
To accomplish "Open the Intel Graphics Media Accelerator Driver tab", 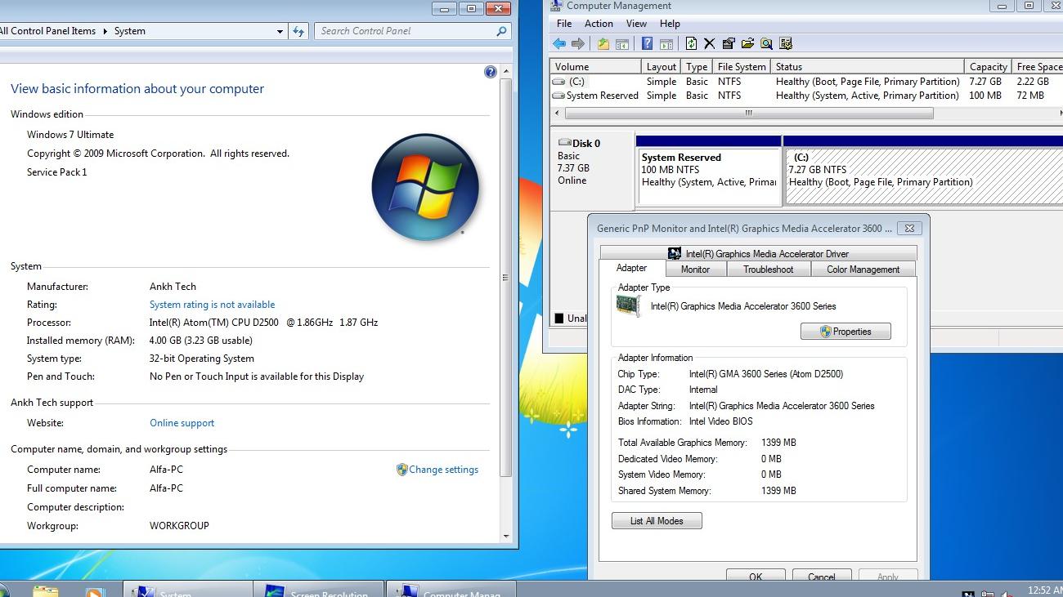I will point(758,253).
